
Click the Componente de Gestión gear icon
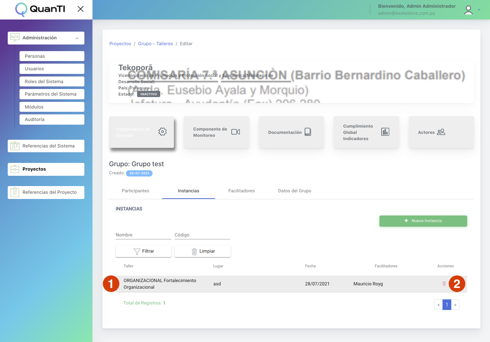pyautogui.click(x=162, y=132)
